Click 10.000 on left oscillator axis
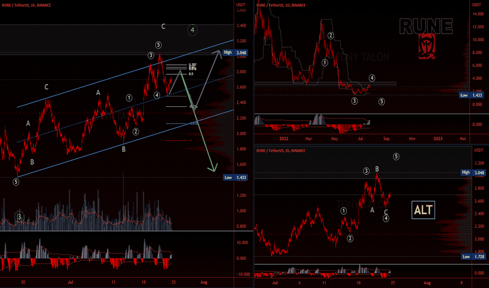This screenshot has width=489, height=288. pos(242,242)
